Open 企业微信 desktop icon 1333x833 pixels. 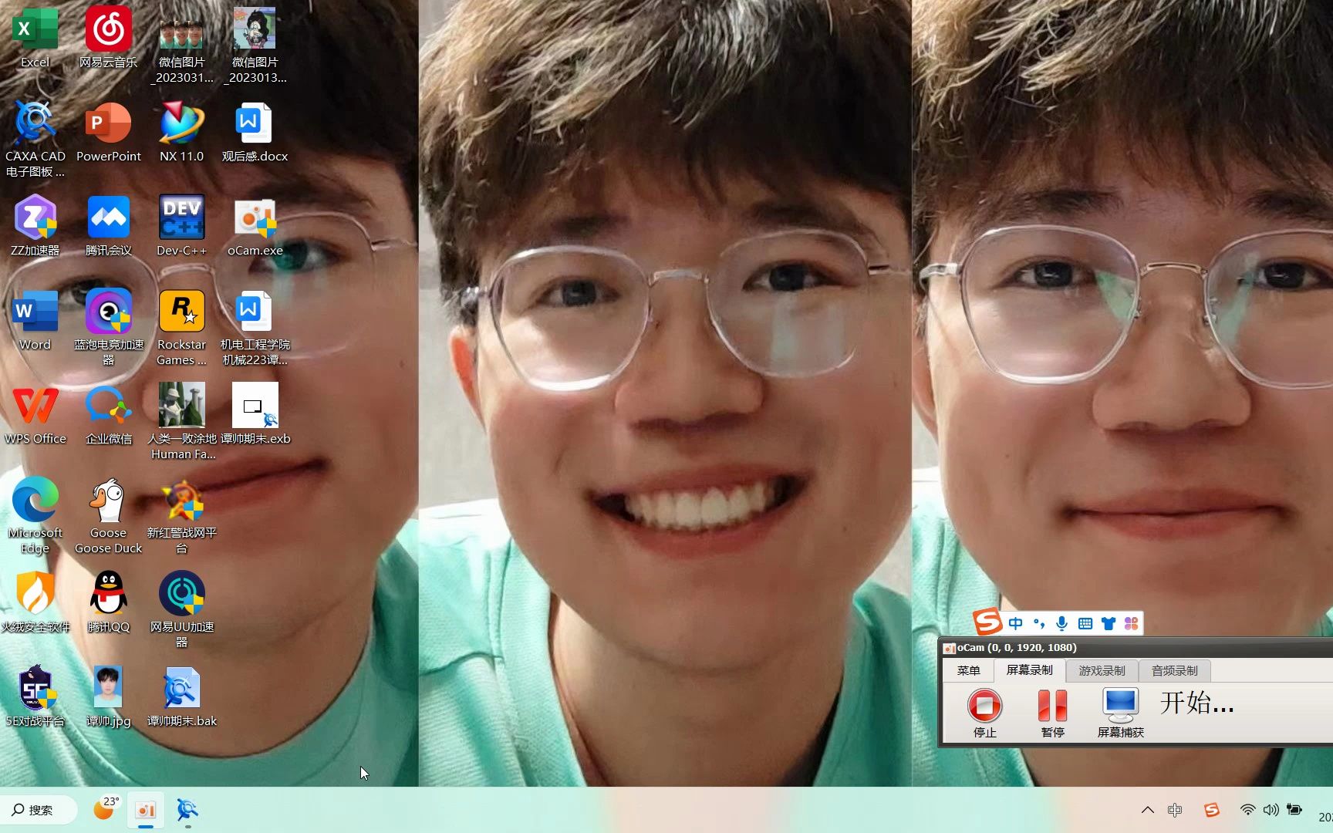pyautogui.click(x=108, y=415)
